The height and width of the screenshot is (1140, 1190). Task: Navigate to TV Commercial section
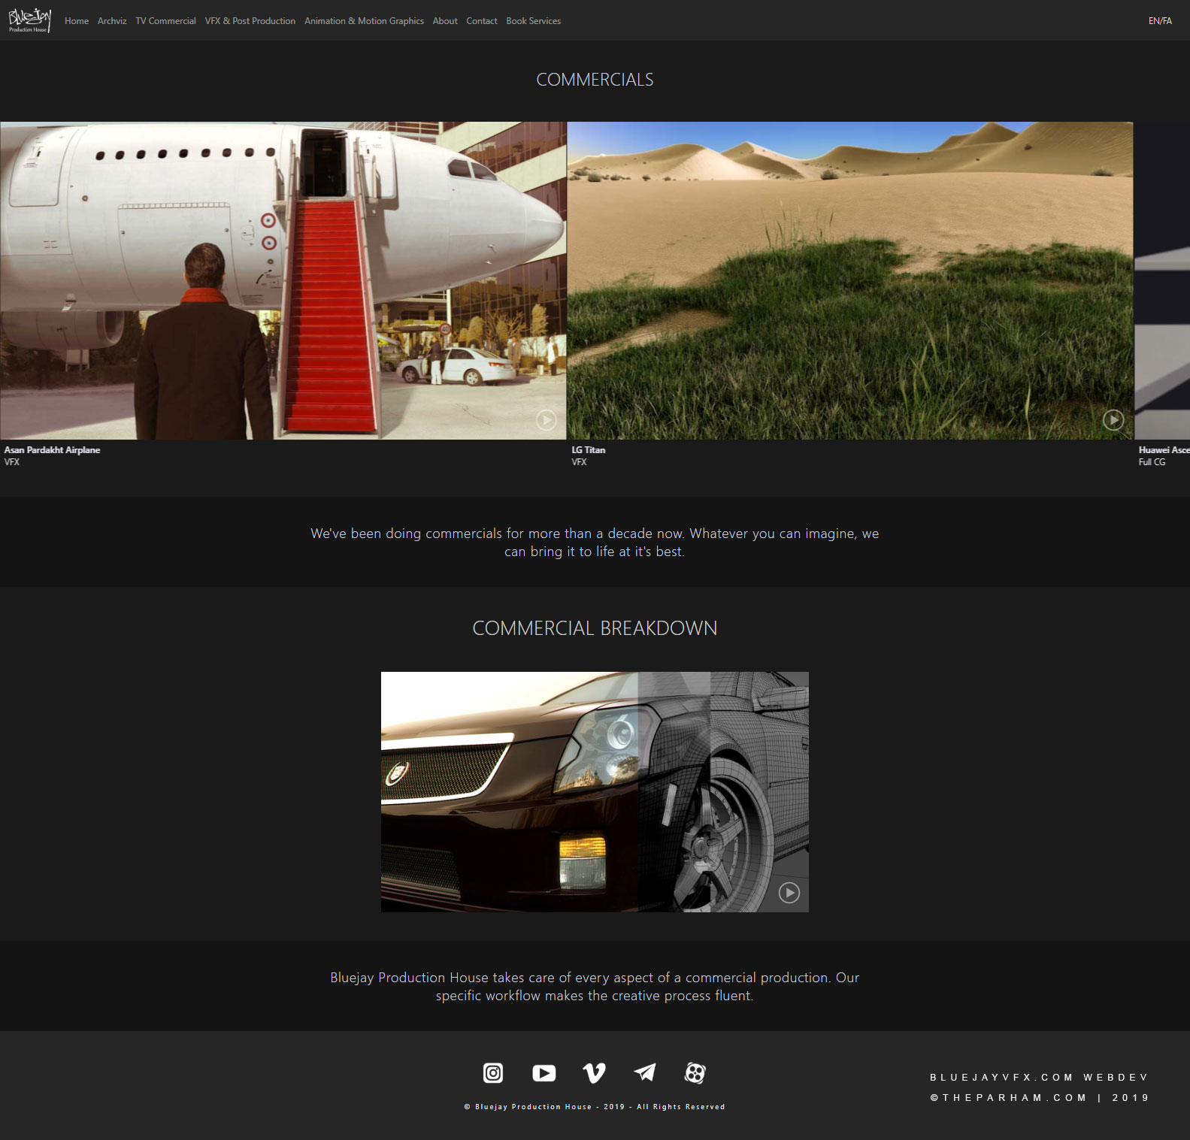(165, 21)
